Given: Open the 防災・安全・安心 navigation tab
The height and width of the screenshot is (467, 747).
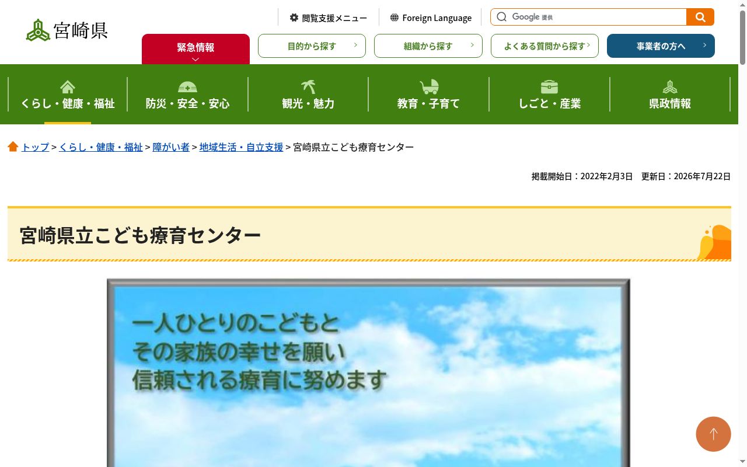Looking at the screenshot, I should click(187, 95).
